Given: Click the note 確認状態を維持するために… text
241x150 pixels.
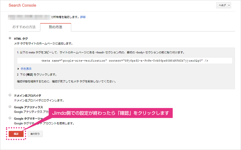Looking at the screenshot, I should (66, 81).
